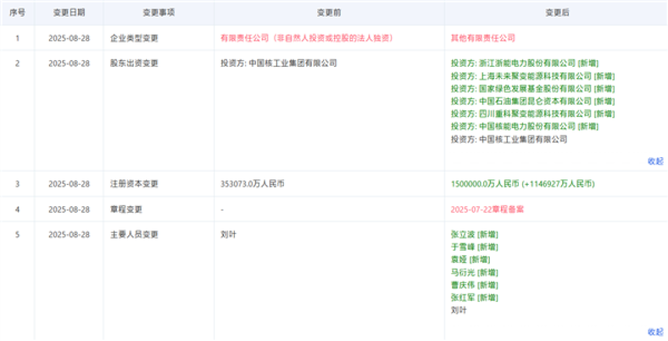Select newly added person 于雪峰
The width and height of the screenshot is (668, 341).
click(463, 247)
